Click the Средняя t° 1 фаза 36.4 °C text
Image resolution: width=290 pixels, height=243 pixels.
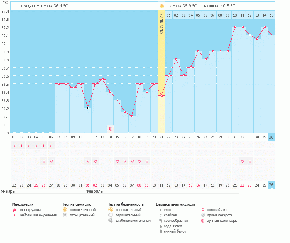[45, 6]
